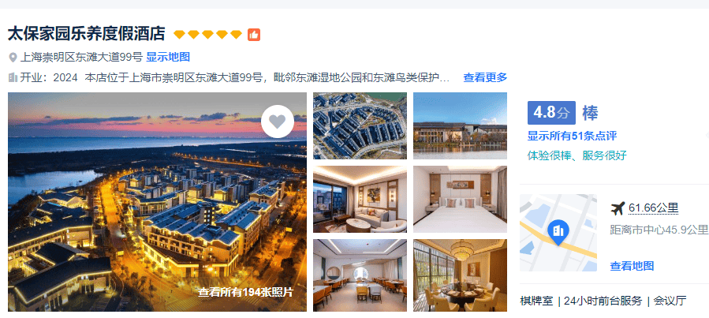Open the 显示地图 link
This screenshot has width=709, height=318.
[x=168, y=57]
